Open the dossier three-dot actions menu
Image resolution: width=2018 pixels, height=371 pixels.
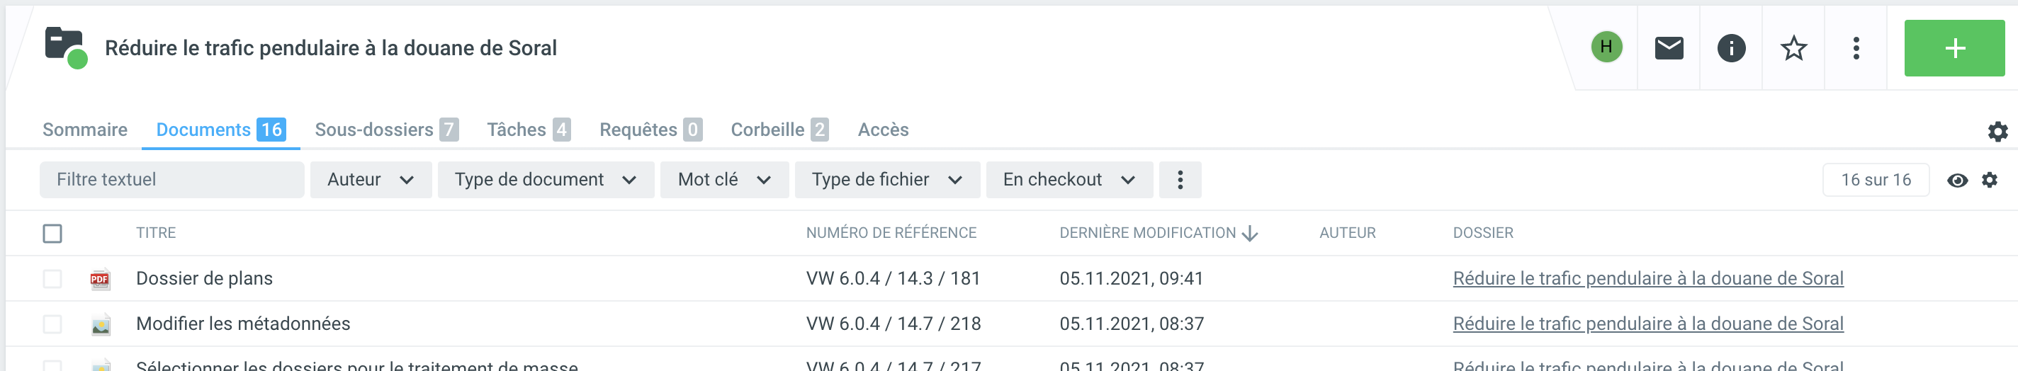[1855, 47]
